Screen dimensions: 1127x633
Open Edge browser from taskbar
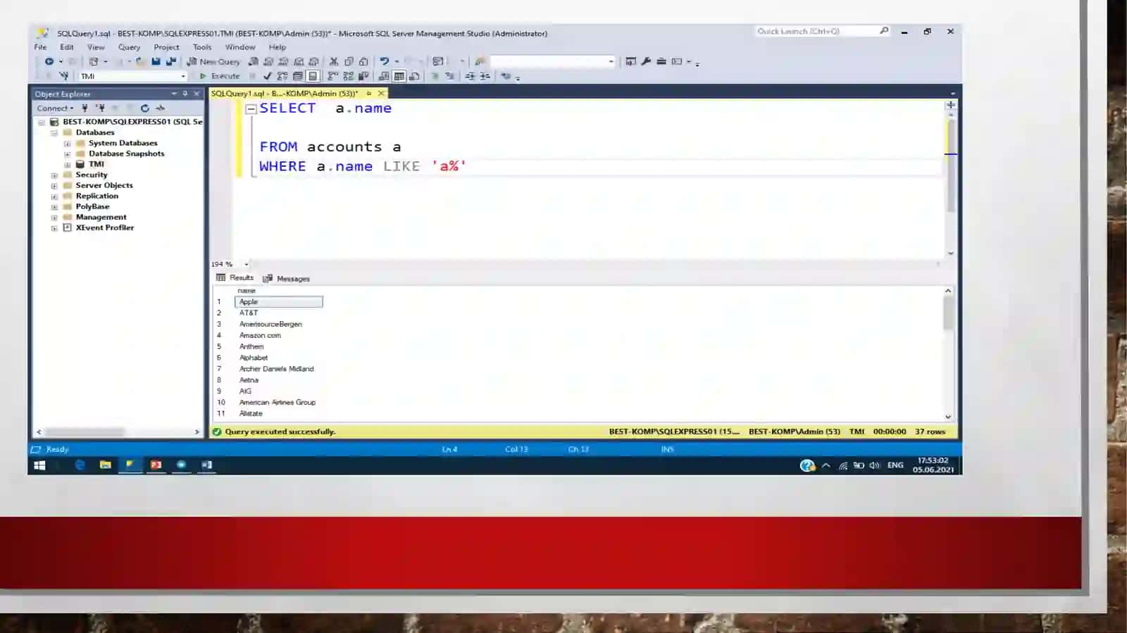(x=80, y=465)
